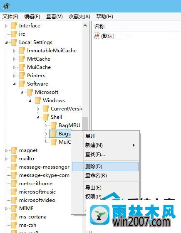181x233 pixels.
Task: Click the 名称 column header
Action: click(x=99, y=26)
